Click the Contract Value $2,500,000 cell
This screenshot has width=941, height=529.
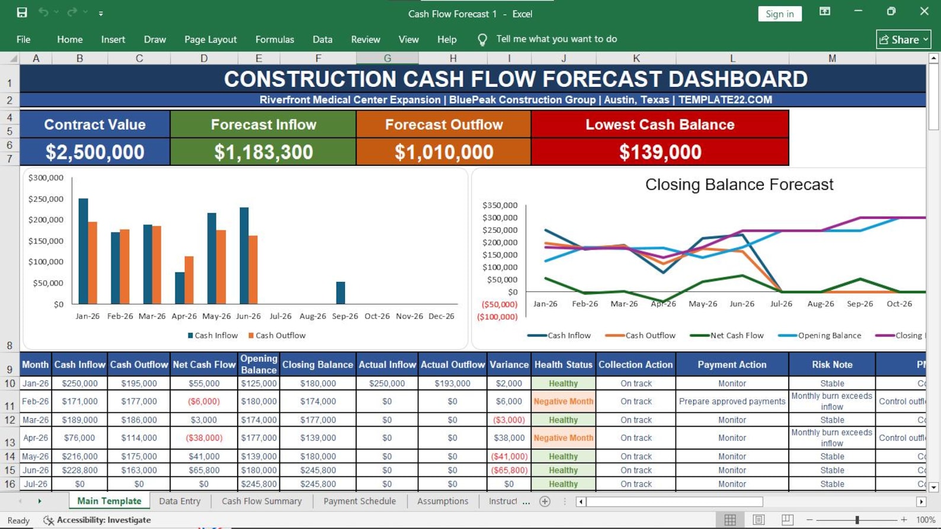click(95, 152)
